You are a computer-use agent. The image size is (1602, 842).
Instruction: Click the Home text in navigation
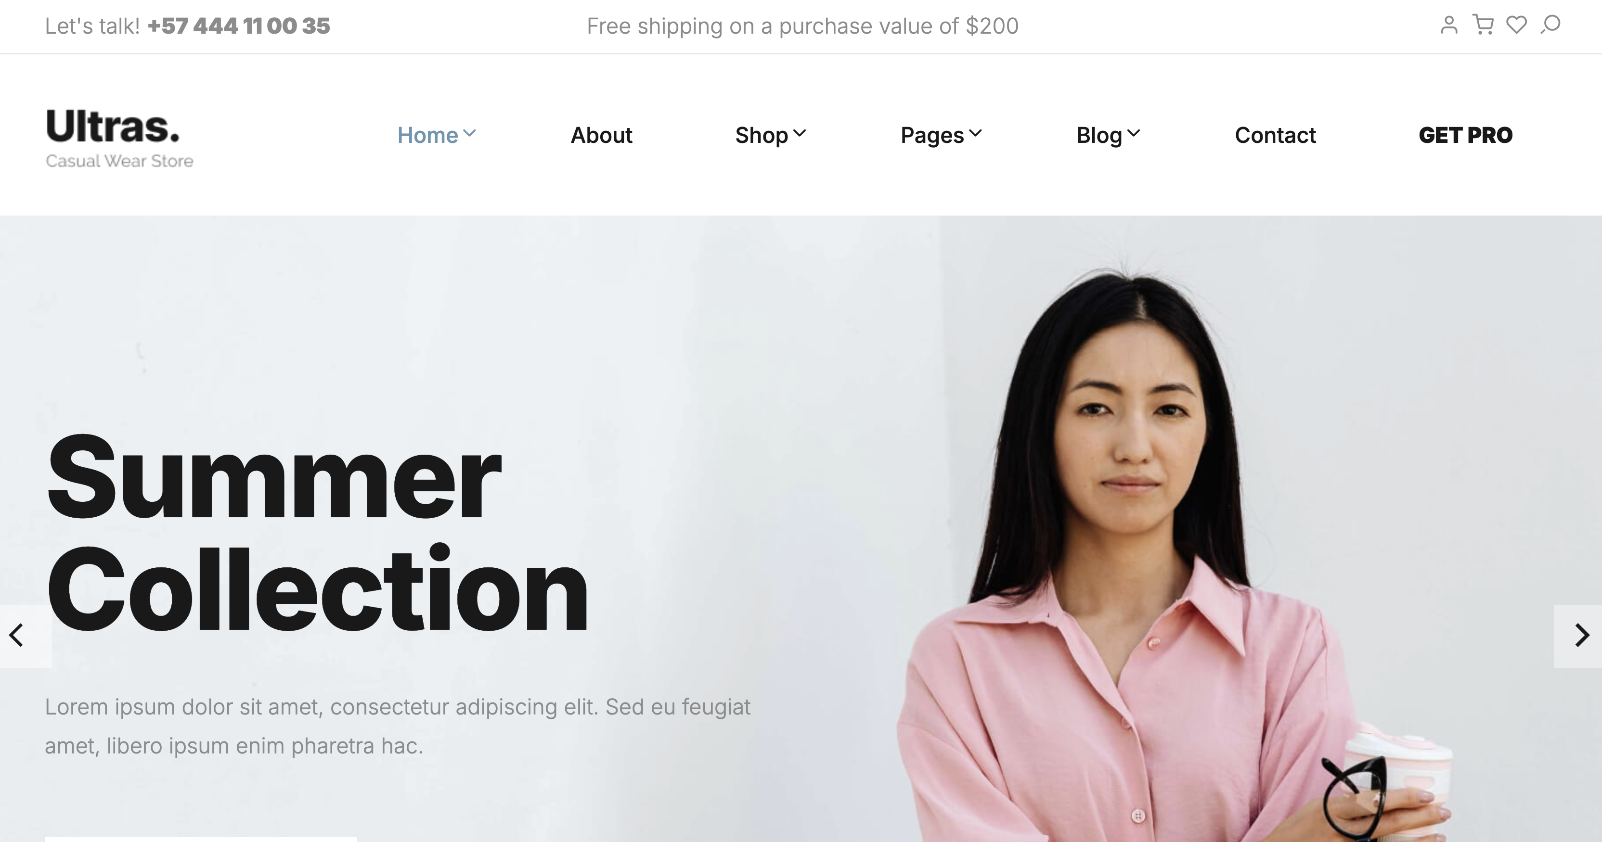[x=428, y=135]
